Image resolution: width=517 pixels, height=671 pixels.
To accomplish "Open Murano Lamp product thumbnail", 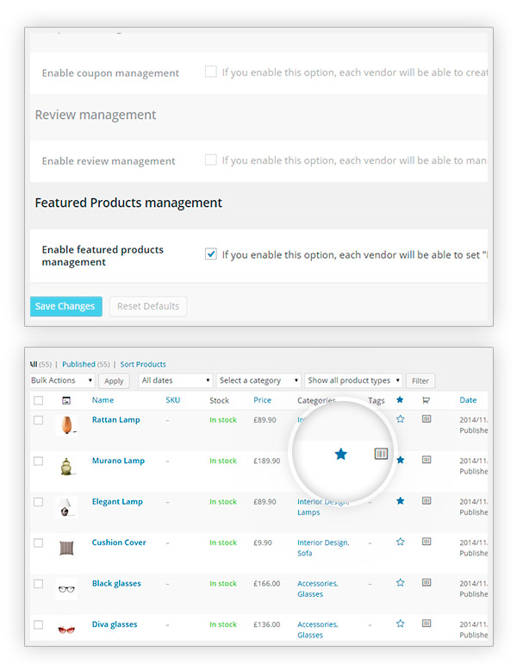I will (x=66, y=466).
